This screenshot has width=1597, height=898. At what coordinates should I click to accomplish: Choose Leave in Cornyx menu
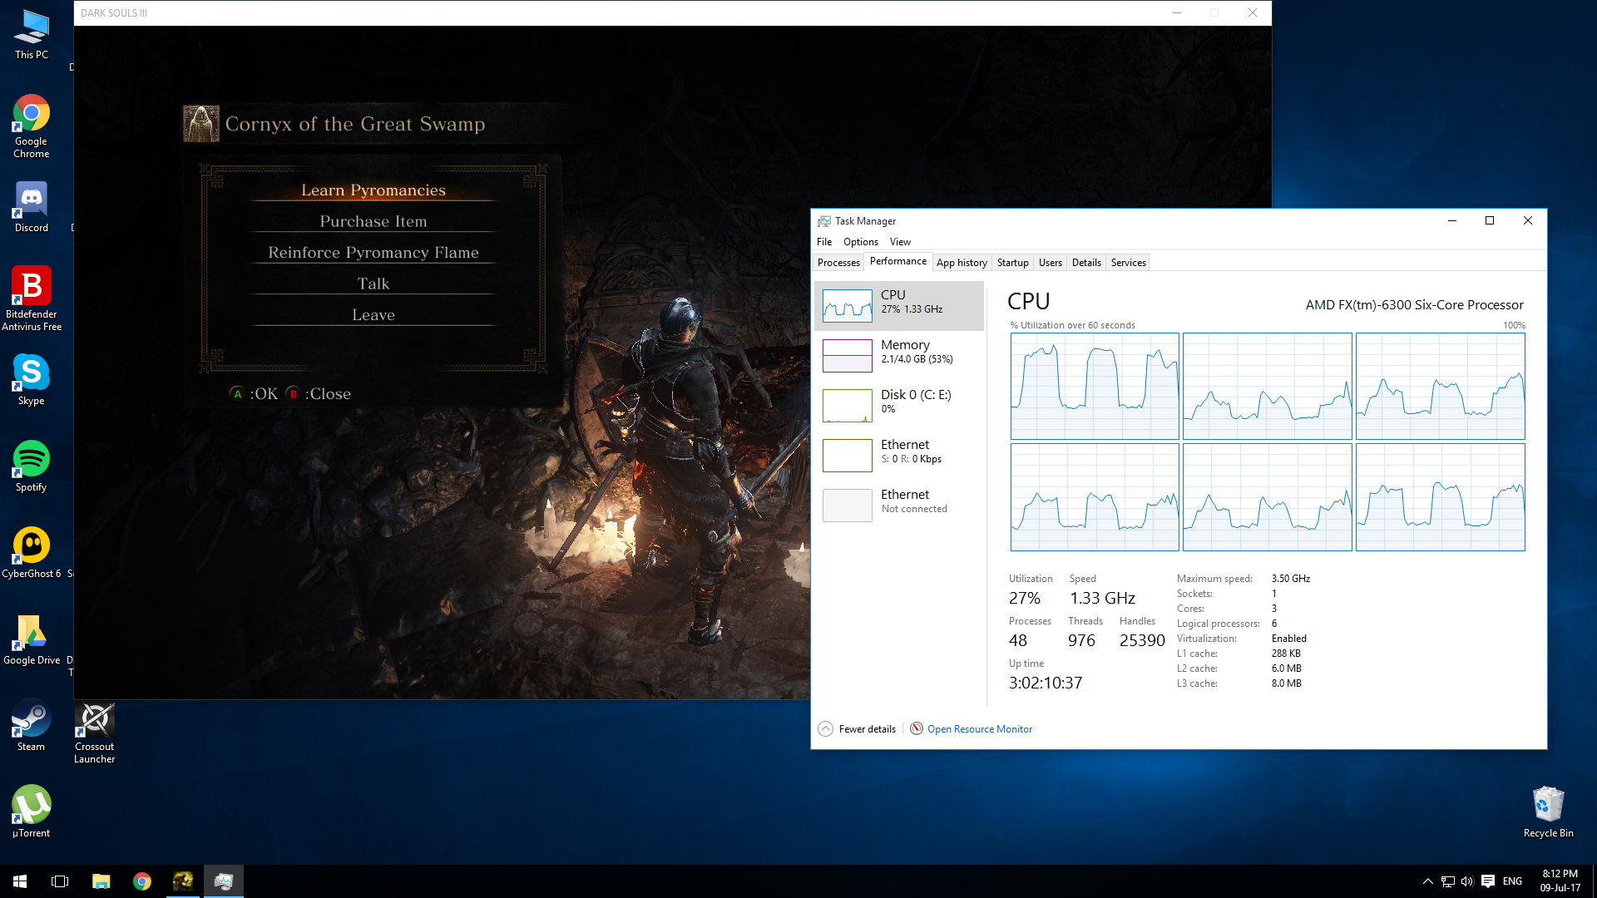point(373,315)
